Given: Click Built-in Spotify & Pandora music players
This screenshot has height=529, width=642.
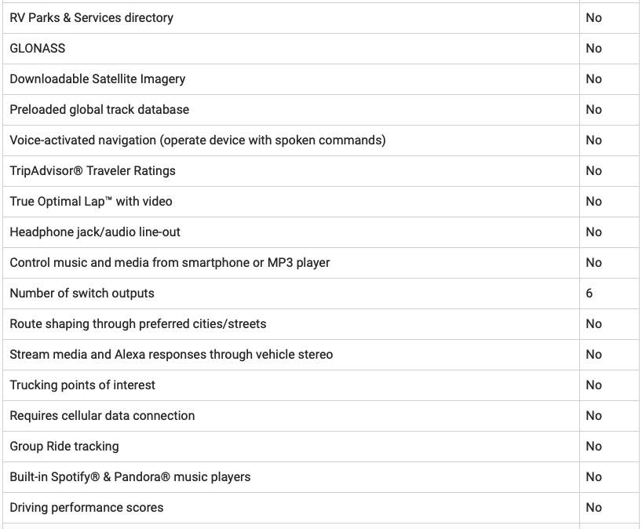Looking at the screenshot, I should [130, 477].
